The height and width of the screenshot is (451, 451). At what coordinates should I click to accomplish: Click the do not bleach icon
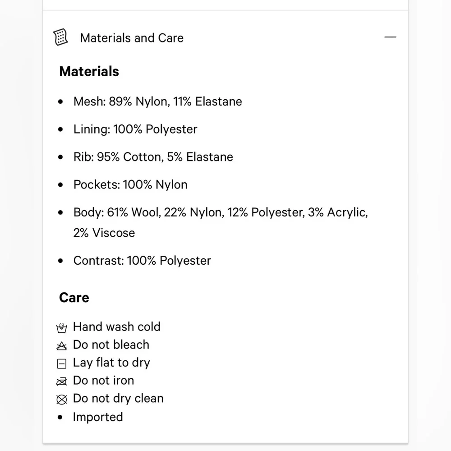62,345
